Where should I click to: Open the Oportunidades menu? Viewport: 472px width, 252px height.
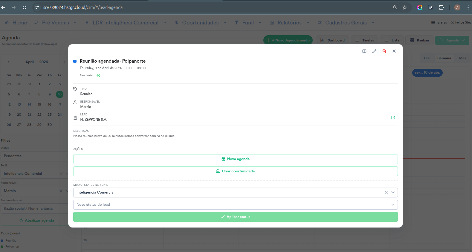[201, 23]
